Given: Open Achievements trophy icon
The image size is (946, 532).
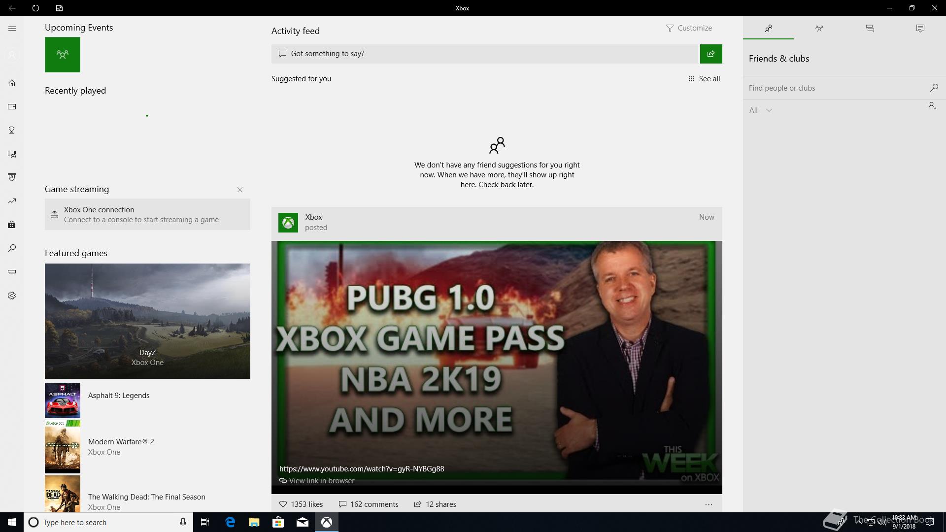Looking at the screenshot, I should pyautogui.click(x=12, y=130).
